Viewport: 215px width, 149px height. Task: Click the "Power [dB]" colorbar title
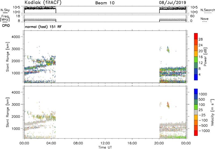pyautogui.click(x=205, y=57)
